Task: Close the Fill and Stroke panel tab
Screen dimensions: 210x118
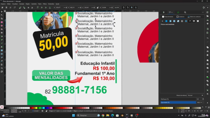Action: point(172,12)
